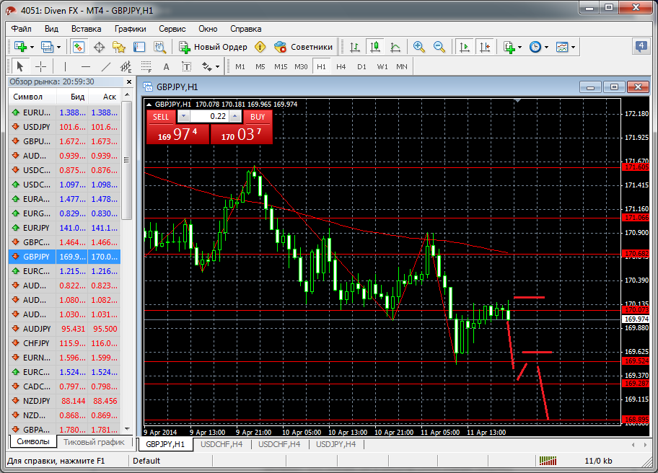Switch to M30 timeframe
Screen dimensions: 658x473
click(x=301, y=66)
